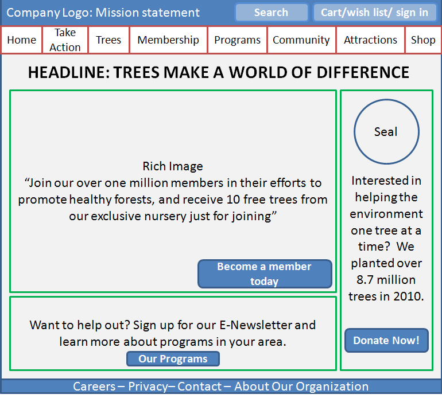The image size is (442, 402).
Task: Open the Membership navigation tab
Action: [x=168, y=40]
